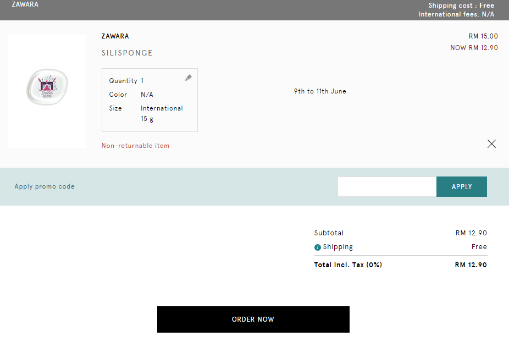The image size is (509, 342).
Task: Click the Subtotal amount RM 12.90
Action: (471, 233)
